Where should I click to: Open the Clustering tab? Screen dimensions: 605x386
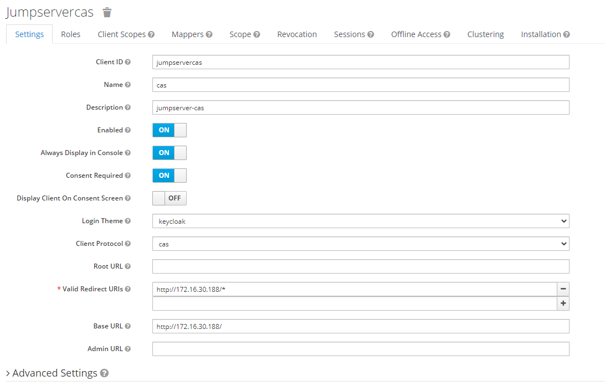(485, 34)
